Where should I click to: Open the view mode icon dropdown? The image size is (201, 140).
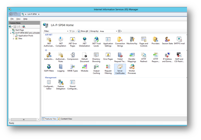[x=120, y=31]
